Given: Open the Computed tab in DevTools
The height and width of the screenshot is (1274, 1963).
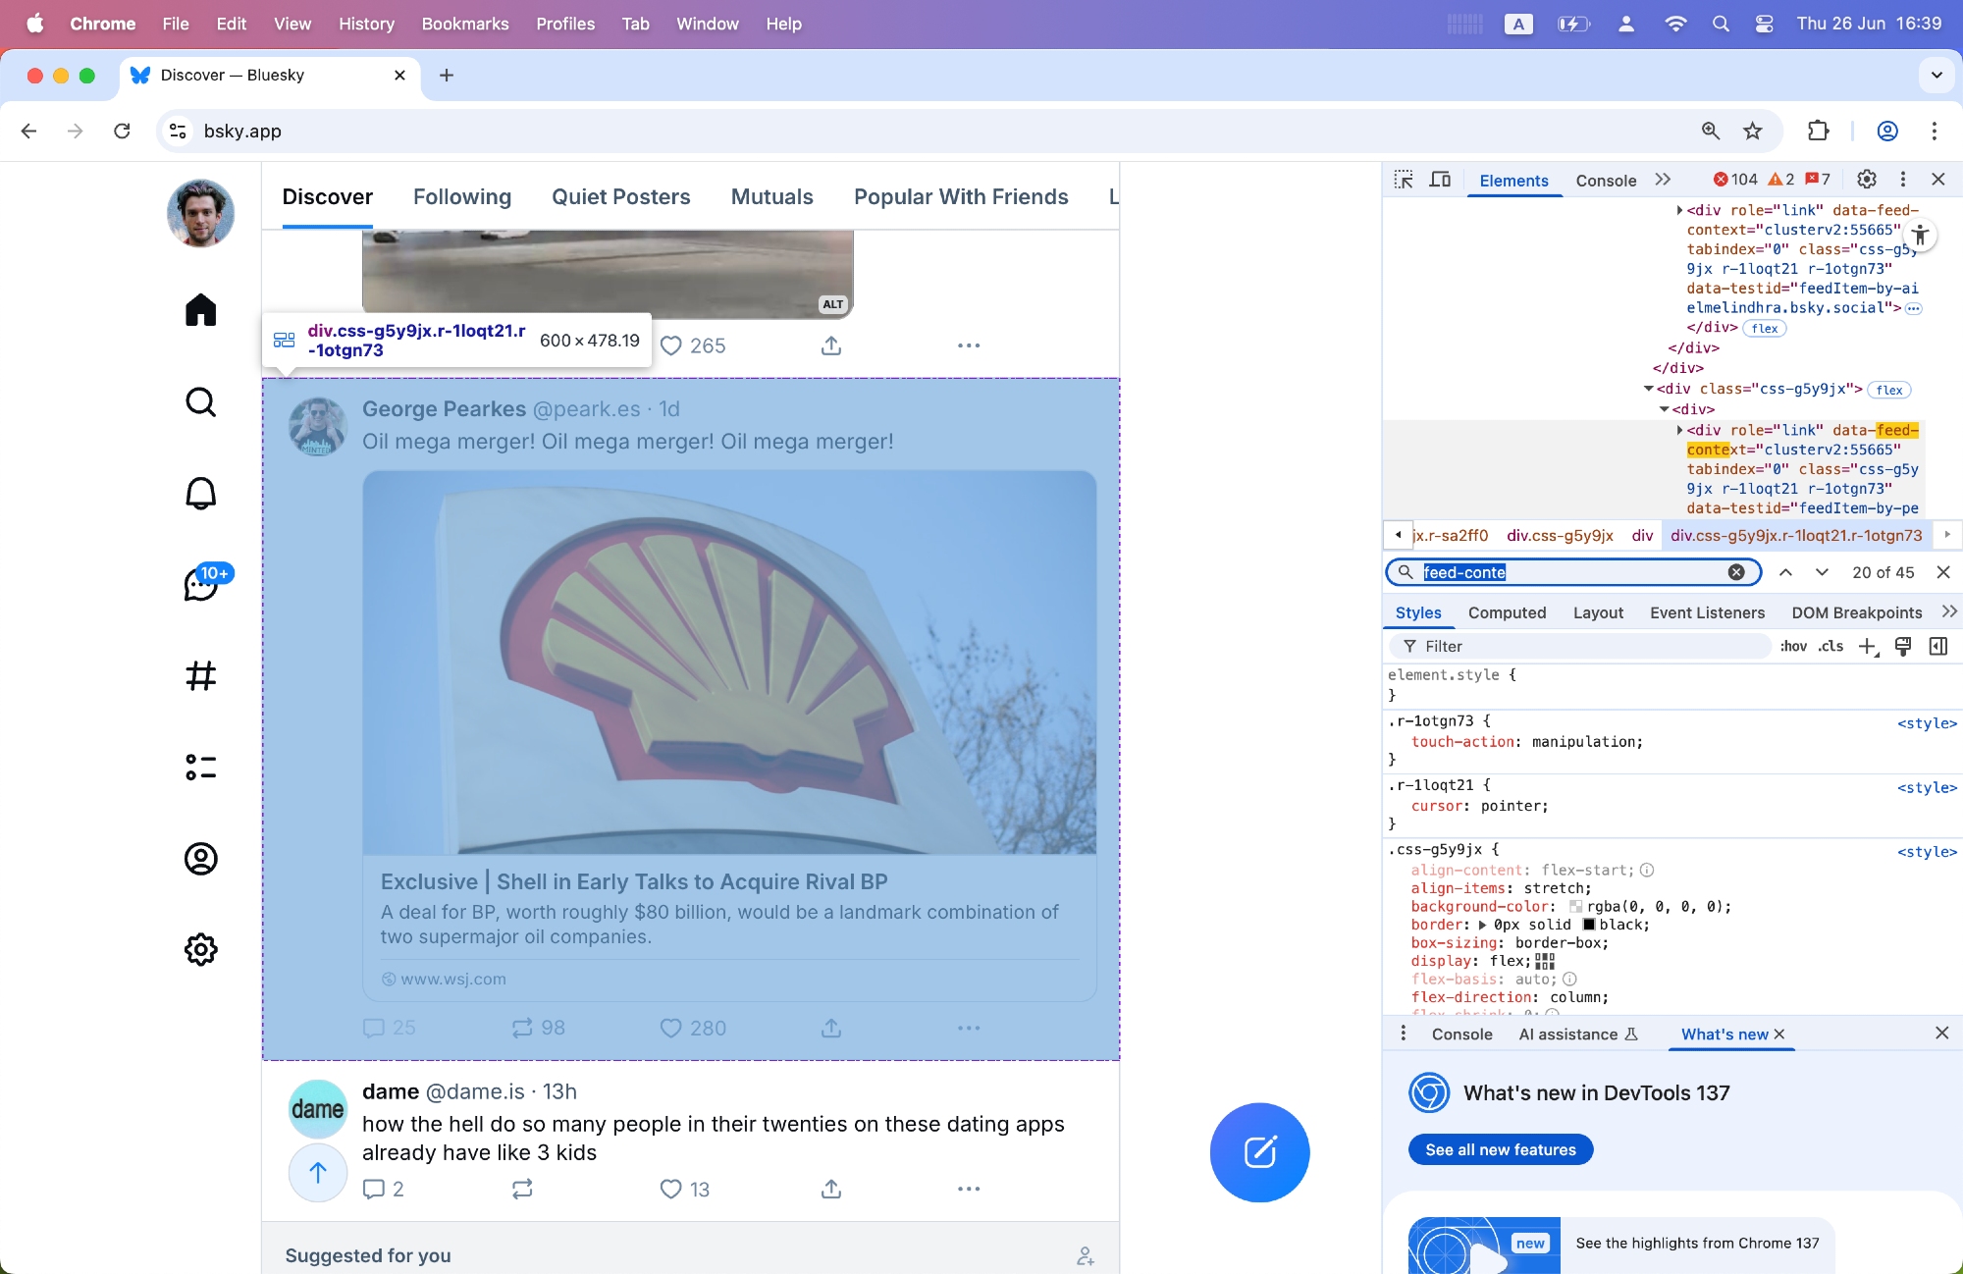Looking at the screenshot, I should [1507, 612].
